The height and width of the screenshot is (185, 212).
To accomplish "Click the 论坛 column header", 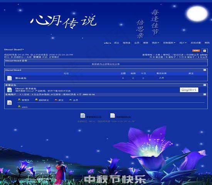I will [x=66, y=74].
